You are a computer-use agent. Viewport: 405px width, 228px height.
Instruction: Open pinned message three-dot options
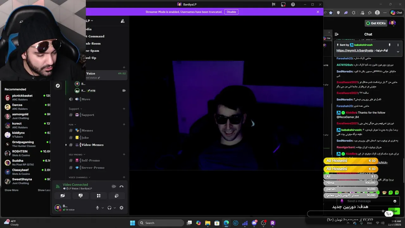click(x=398, y=45)
